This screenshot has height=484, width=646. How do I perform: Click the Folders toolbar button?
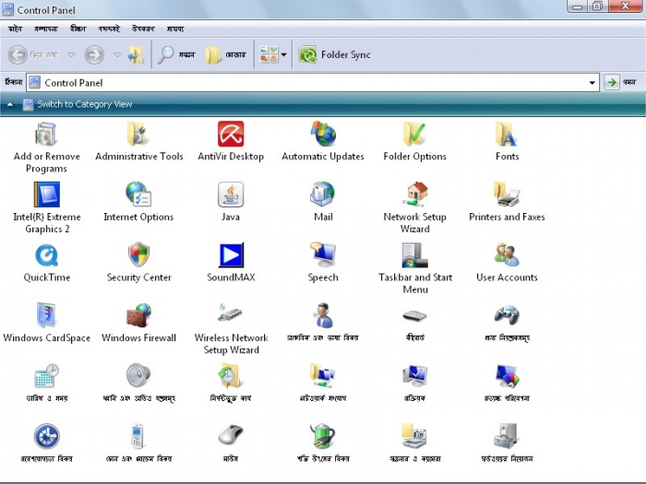pyautogui.click(x=225, y=54)
